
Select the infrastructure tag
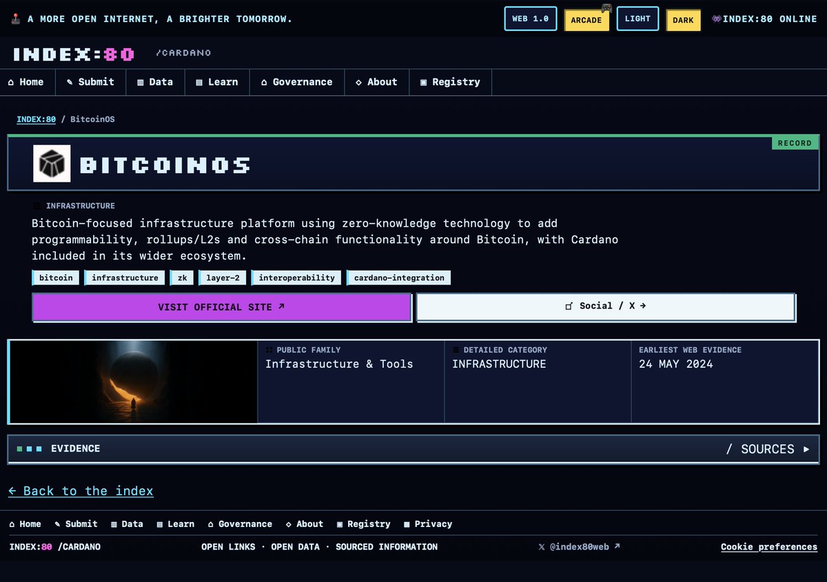(x=125, y=278)
